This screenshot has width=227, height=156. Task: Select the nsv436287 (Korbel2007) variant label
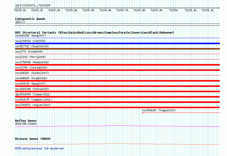tap(32, 73)
